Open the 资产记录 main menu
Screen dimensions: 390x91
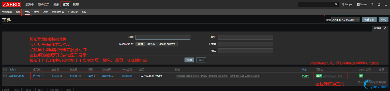(x=44, y=4)
